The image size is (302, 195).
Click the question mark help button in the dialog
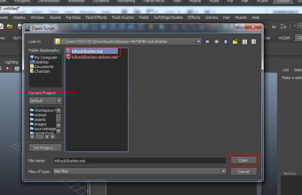click(x=240, y=26)
